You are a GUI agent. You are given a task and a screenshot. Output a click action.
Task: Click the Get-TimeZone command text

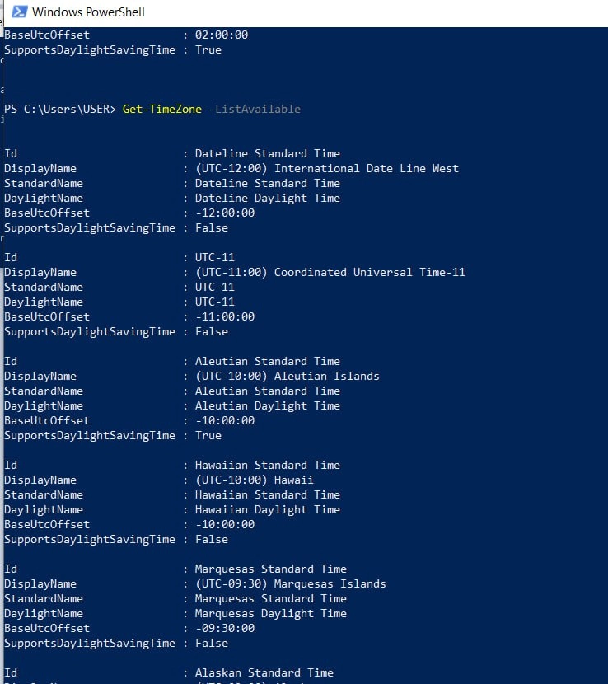164,109
